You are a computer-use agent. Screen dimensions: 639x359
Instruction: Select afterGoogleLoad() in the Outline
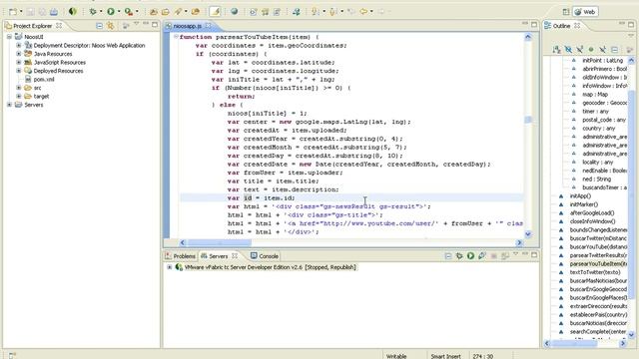(x=592, y=213)
